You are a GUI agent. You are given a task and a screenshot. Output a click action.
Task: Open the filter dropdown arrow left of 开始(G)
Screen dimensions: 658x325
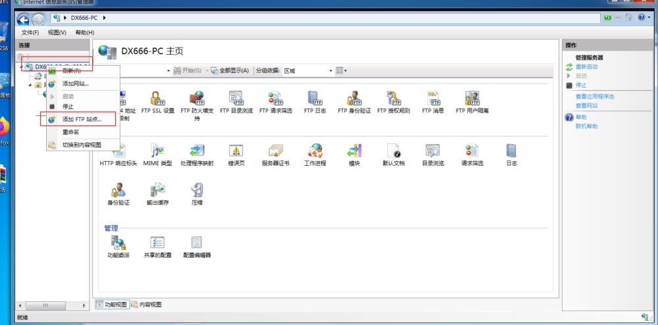tap(168, 71)
